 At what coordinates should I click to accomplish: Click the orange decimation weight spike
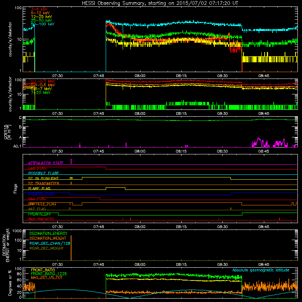(x=71, y=248)
